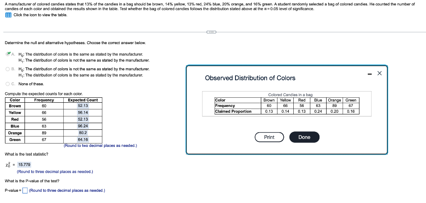Screen dimensions: 426x203
Task: Click the Done button in dialog
Action: [x=304, y=137]
